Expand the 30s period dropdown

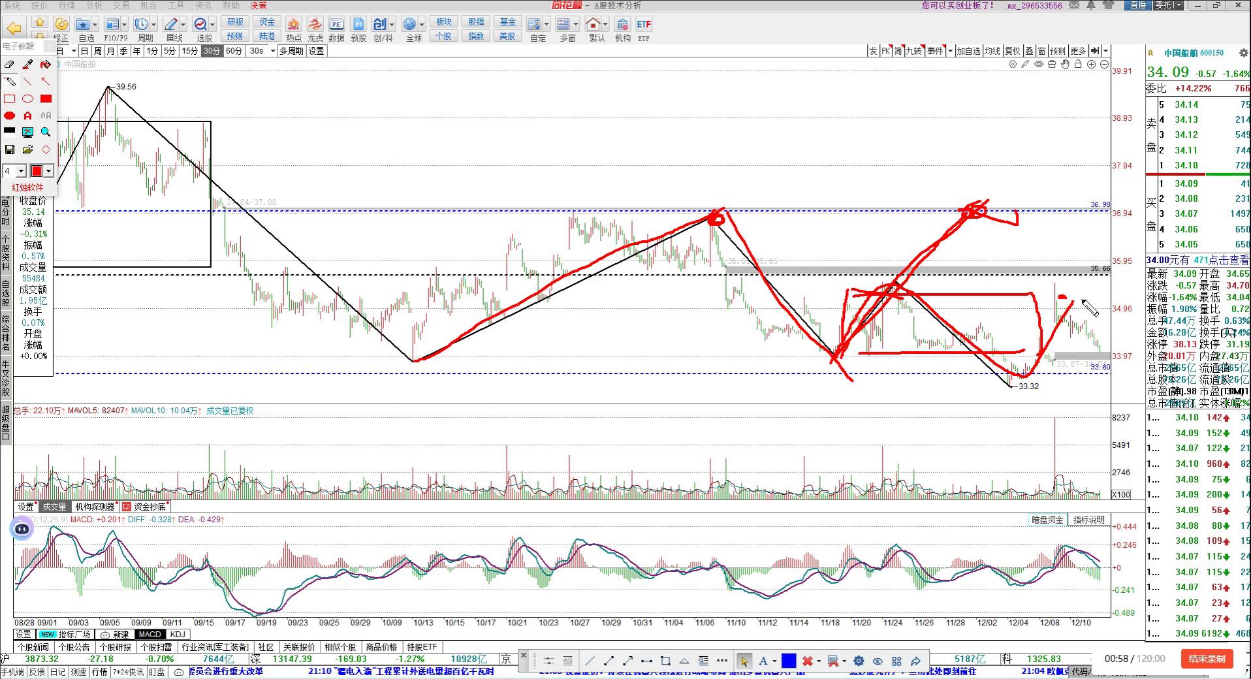click(272, 51)
